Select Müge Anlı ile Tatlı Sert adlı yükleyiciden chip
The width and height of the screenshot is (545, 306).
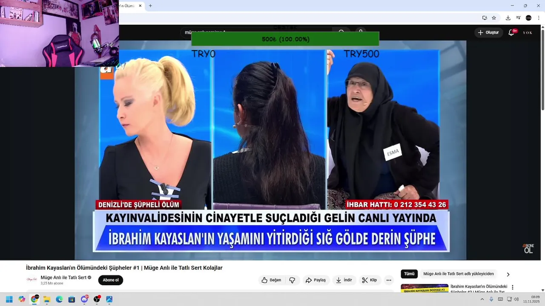pyautogui.click(x=459, y=274)
